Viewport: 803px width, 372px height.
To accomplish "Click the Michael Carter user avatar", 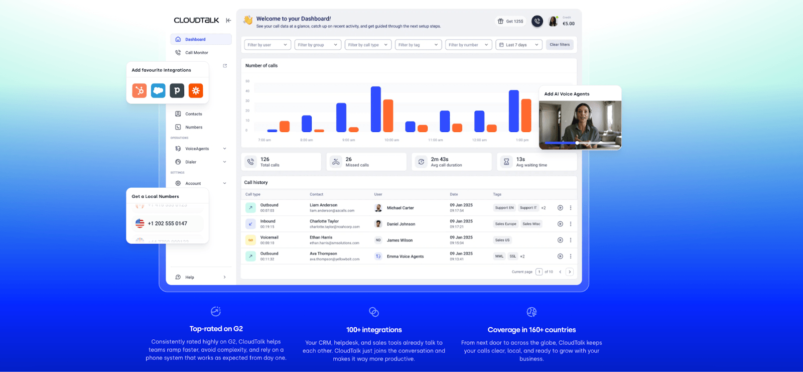I will click(x=378, y=208).
